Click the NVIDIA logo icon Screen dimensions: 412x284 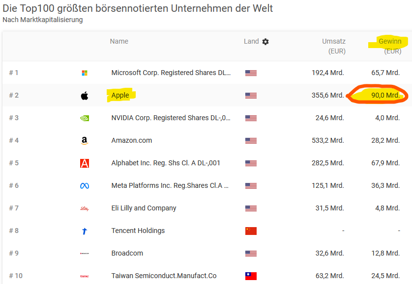85,118
